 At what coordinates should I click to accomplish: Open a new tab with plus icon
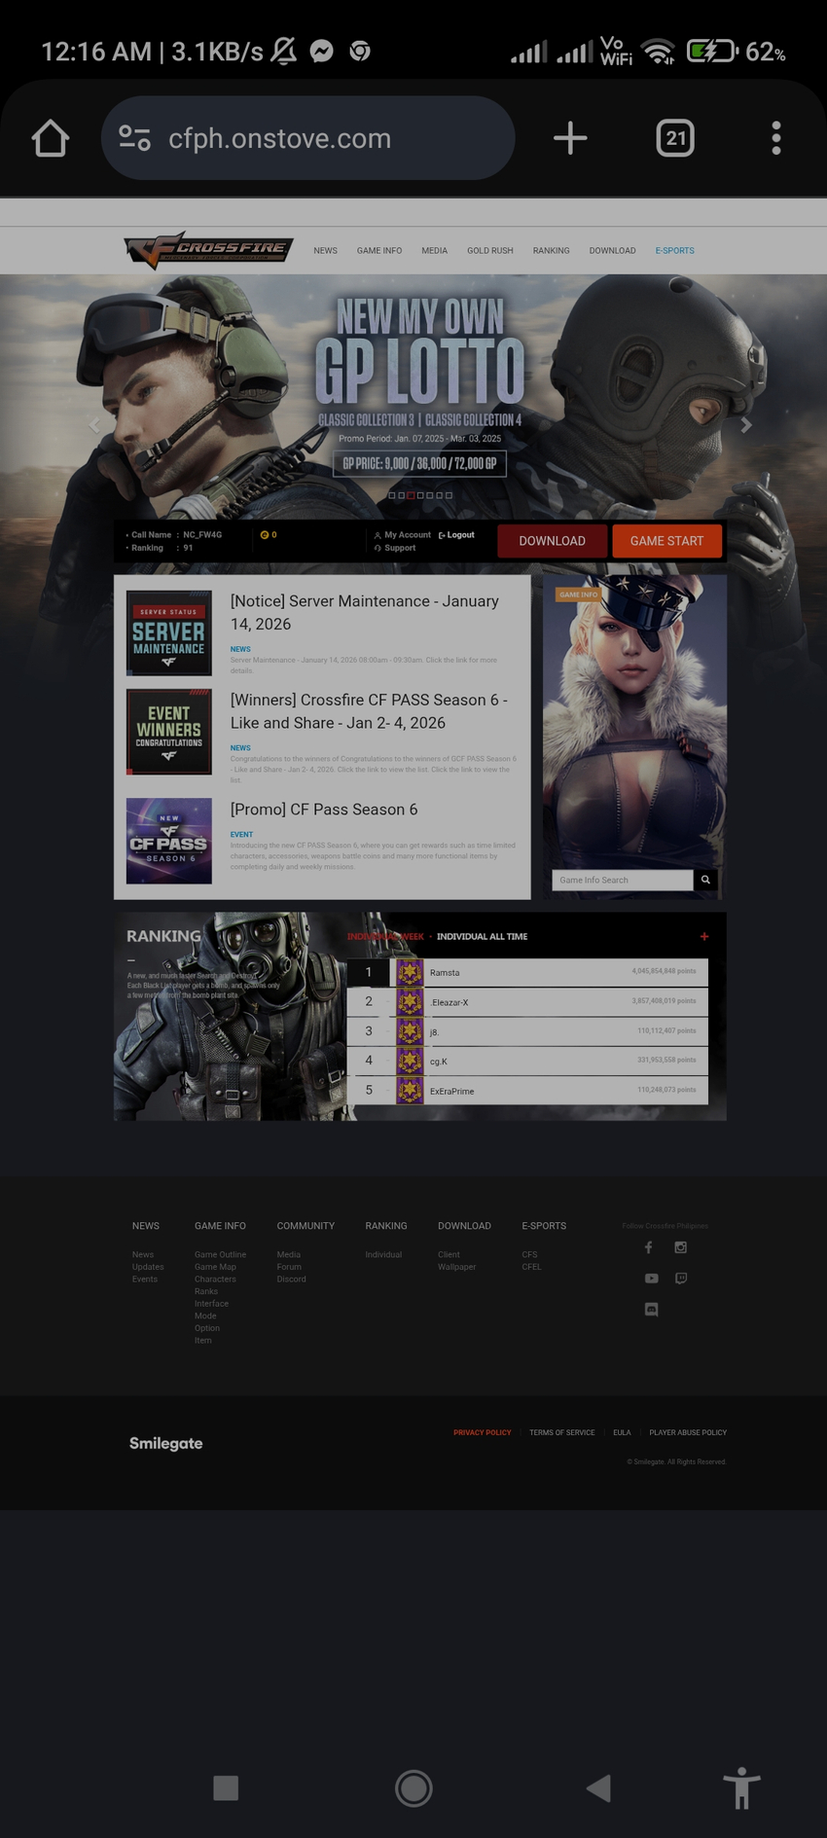570,138
